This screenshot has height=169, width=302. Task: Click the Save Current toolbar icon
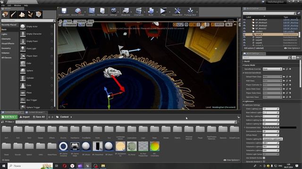pos(64,11)
